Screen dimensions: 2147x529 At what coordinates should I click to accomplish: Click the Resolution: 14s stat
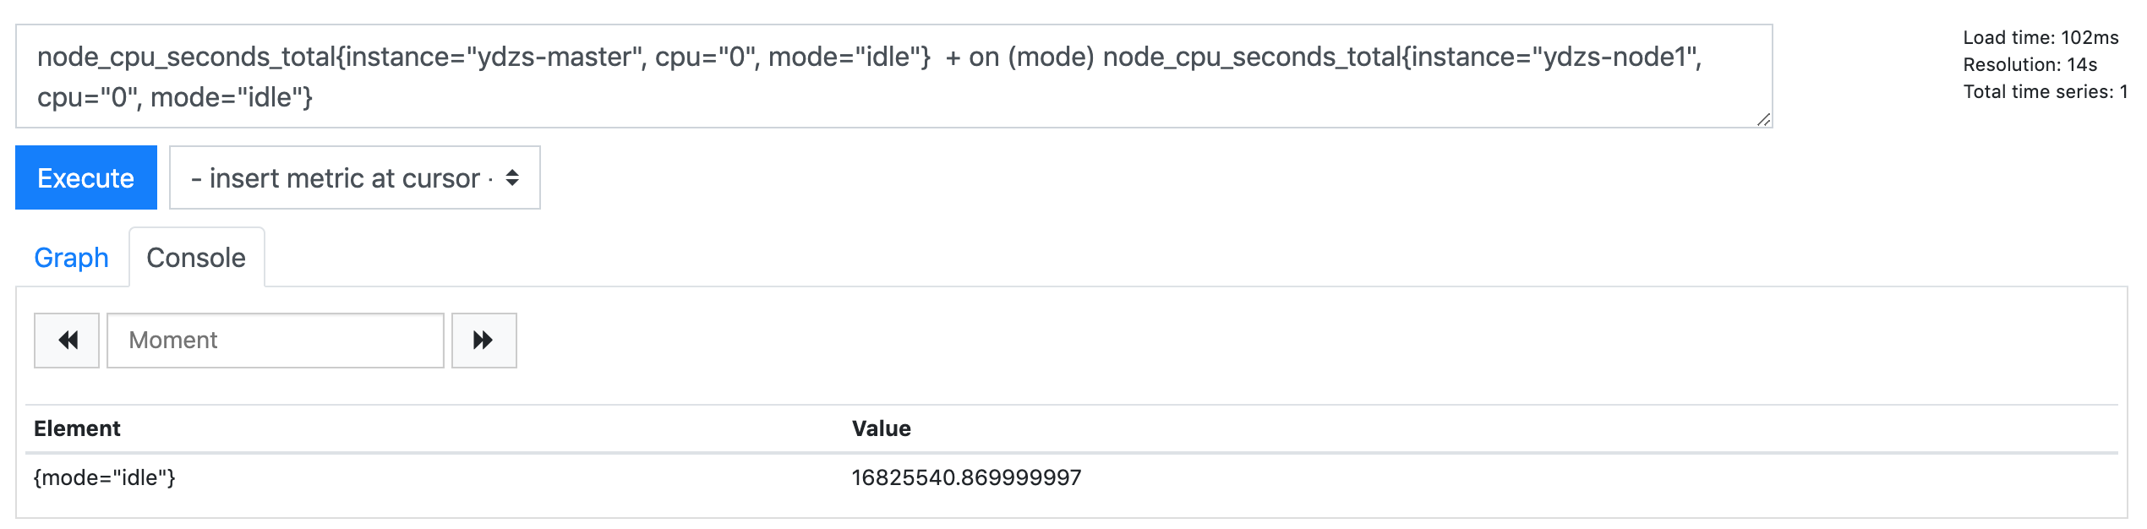point(2030,64)
